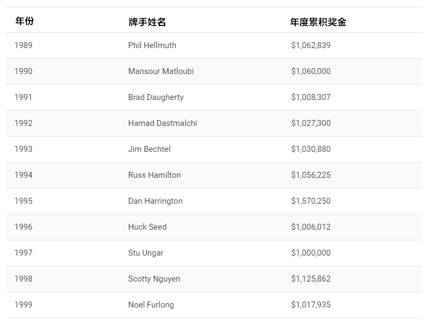The height and width of the screenshot is (321, 428).
Task: Select the 1995 year cell
Action: click(x=24, y=201)
